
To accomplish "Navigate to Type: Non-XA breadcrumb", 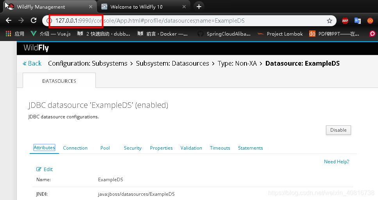I will pyautogui.click(x=237, y=63).
